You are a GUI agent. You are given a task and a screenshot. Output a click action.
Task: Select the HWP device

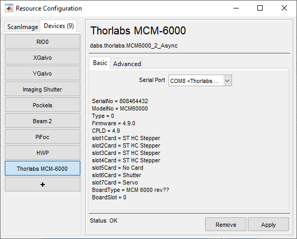click(x=42, y=153)
